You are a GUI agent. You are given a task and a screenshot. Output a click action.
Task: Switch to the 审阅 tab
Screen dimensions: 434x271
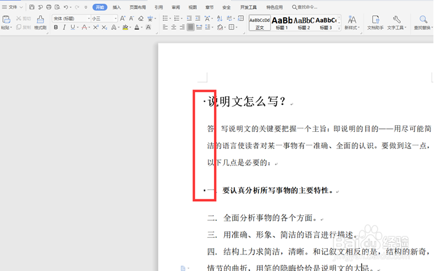pos(175,7)
